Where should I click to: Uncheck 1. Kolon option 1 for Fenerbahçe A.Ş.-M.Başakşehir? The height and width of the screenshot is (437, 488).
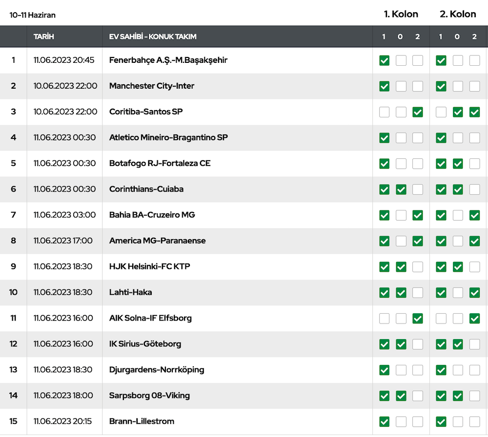(385, 60)
